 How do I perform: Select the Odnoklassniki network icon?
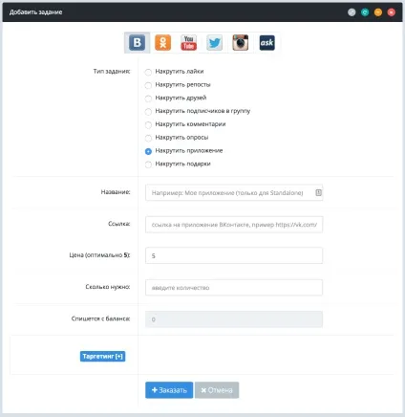click(163, 42)
